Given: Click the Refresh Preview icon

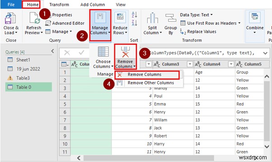Looking at the screenshot, I should tap(35, 18).
